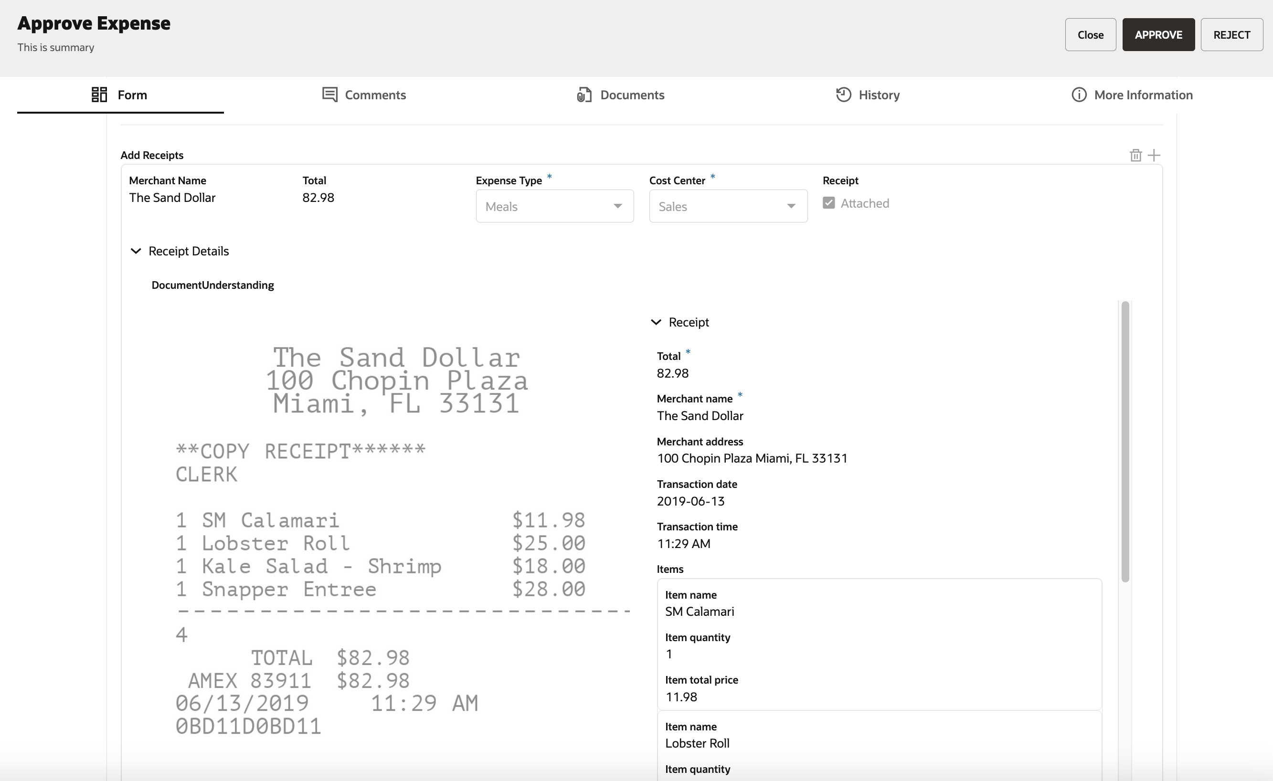Screen dimensions: 1273x781
Task: Open the Sales cost center dropdown
Action: coord(727,206)
